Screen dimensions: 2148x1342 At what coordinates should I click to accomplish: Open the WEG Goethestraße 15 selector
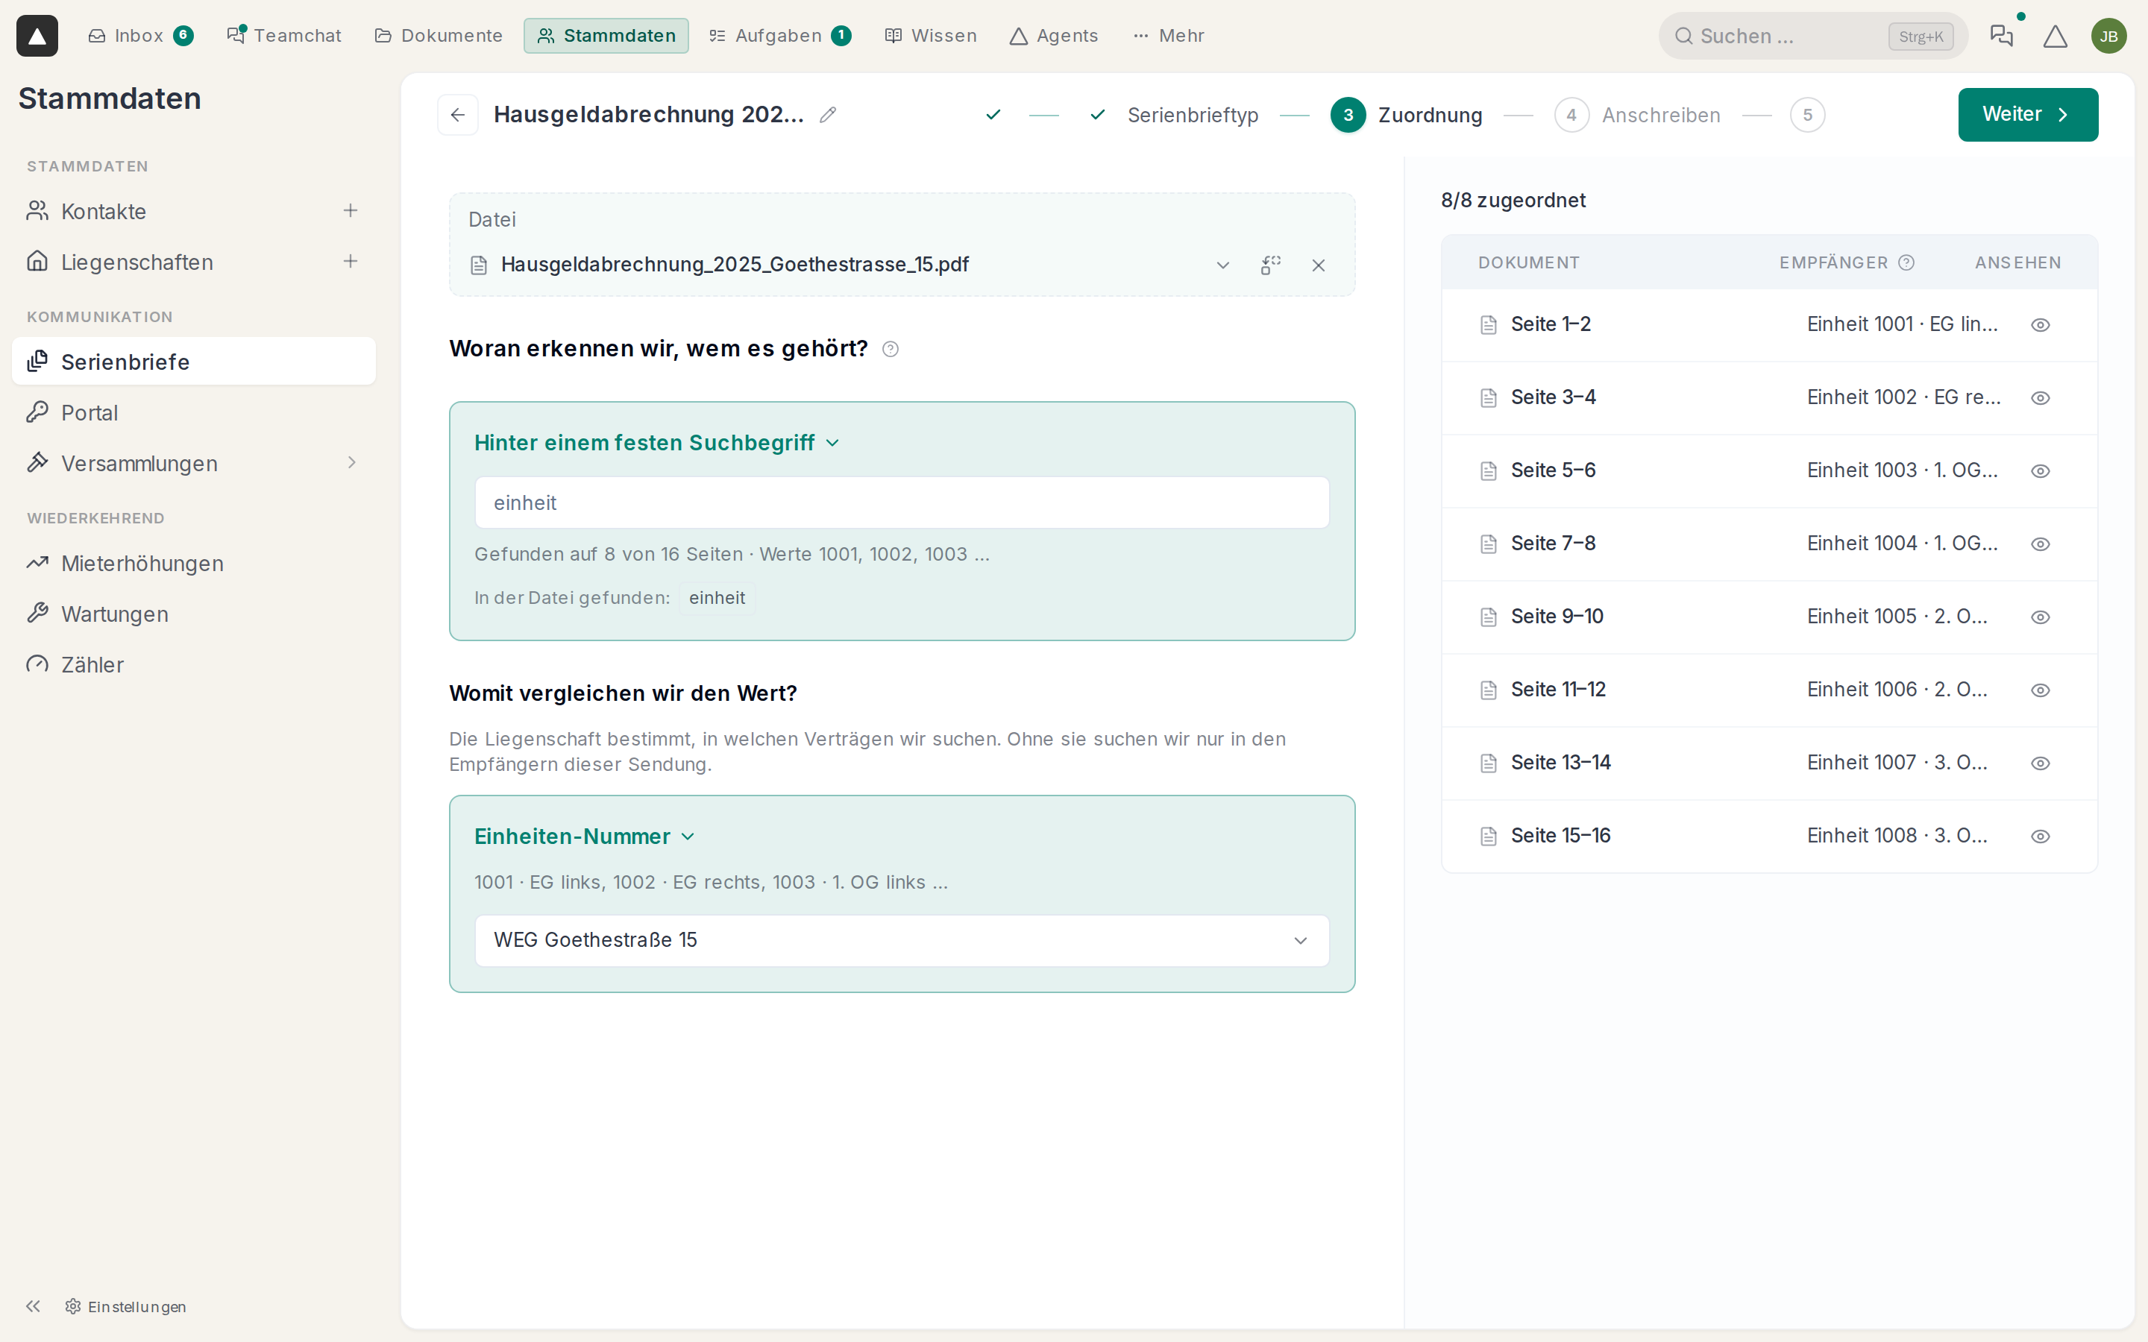click(x=902, y=940)
